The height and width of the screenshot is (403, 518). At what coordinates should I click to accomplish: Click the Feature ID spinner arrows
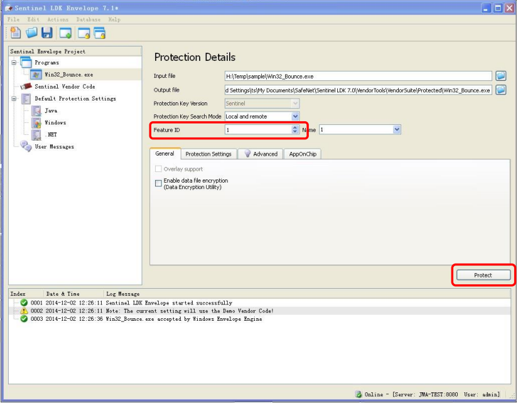295,130
